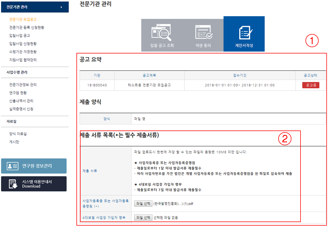Open 산출내역서 관리 menu item
The width and height of the screenshot is (328, 227).
tap(21, 101)
